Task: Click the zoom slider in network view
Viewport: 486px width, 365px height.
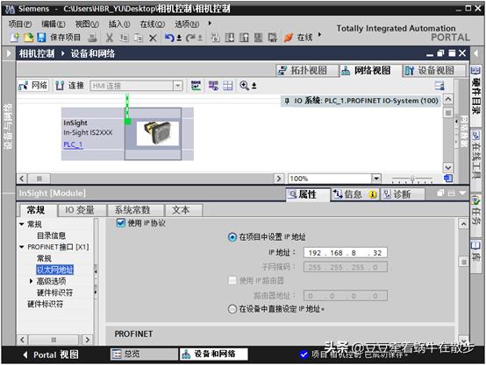Action: pyautogui.click(x=412, y=179)
